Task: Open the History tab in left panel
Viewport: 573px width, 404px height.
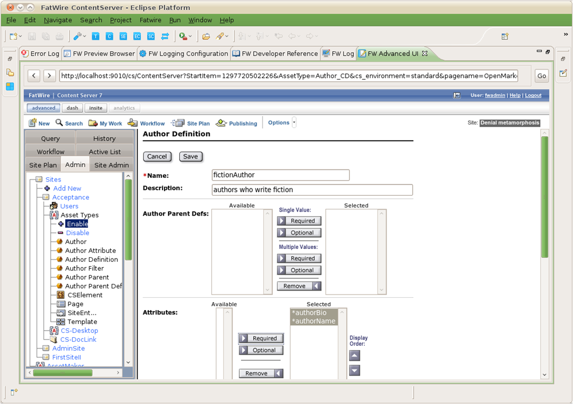Action: pyautogui.click(x=104, y=138)
